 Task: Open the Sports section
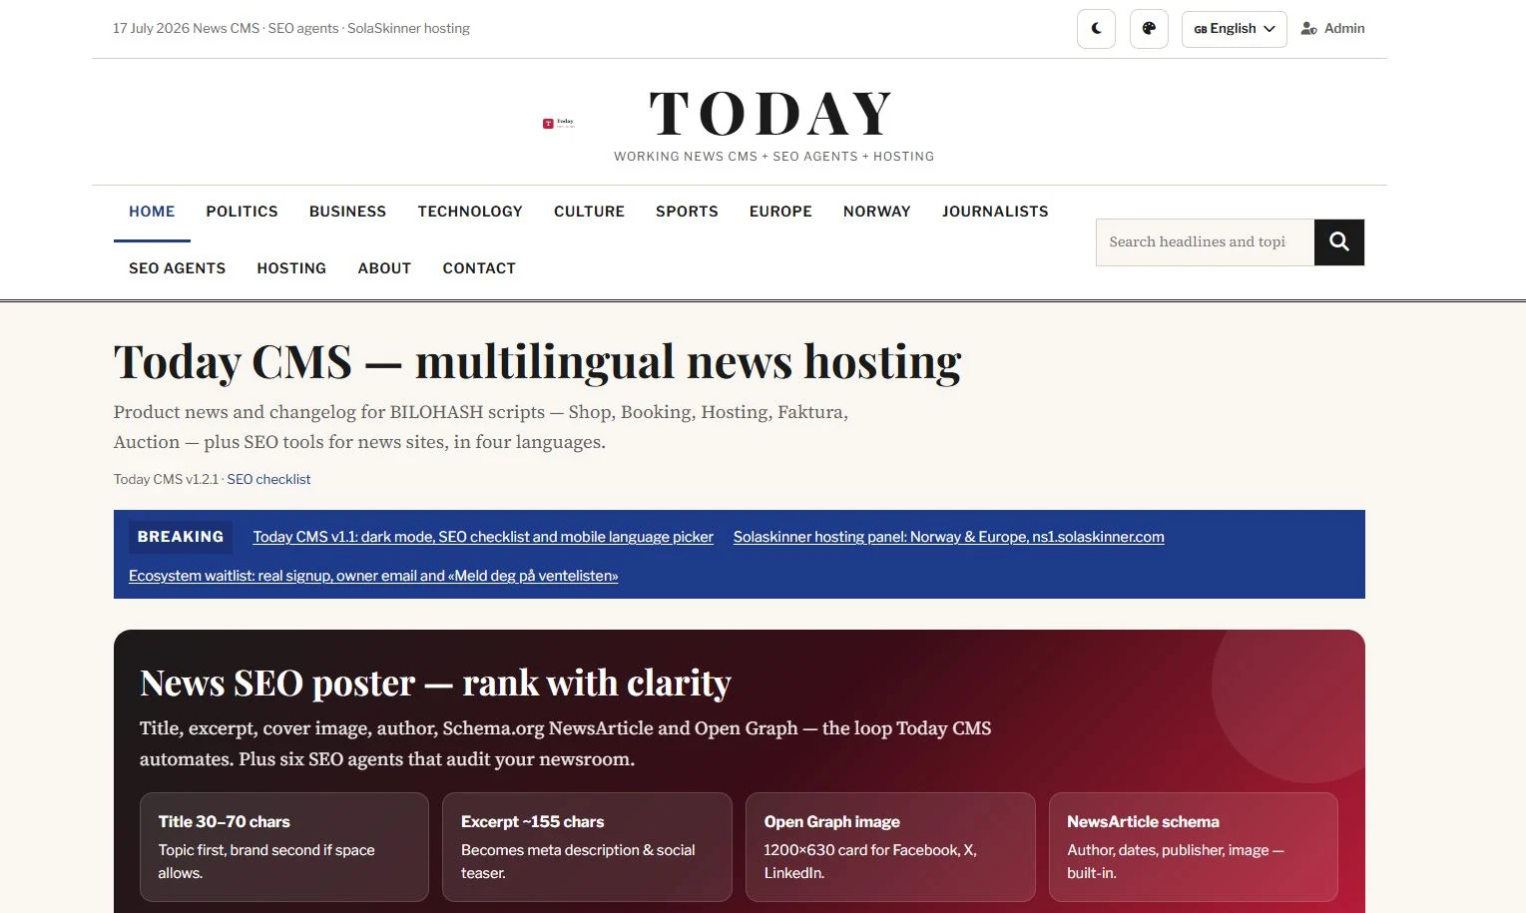pyautogui.click(x=687, y=212)
